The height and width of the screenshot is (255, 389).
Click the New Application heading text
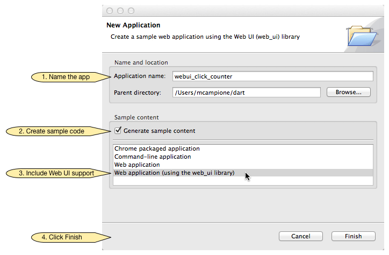click(x=133, y=25)
